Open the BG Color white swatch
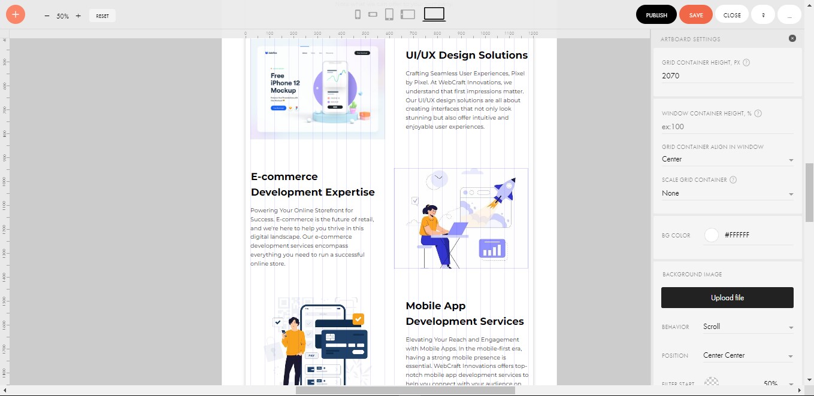The width and height of the screenshot is (814, 396). click(711, 235)
